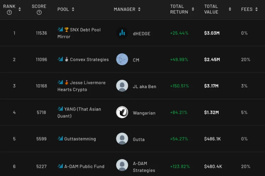Open the SNX Debt Pool Mirror pool

pos(79,33)
